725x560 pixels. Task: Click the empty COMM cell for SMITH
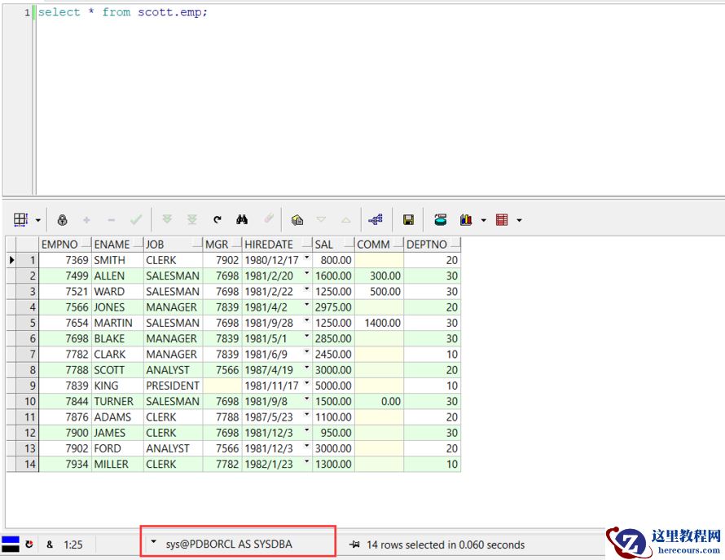(x=379, y=260)
